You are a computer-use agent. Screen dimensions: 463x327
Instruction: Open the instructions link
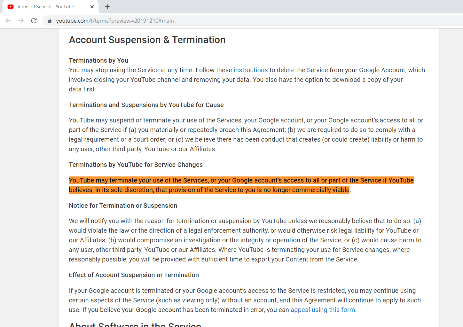click(251, 70)
